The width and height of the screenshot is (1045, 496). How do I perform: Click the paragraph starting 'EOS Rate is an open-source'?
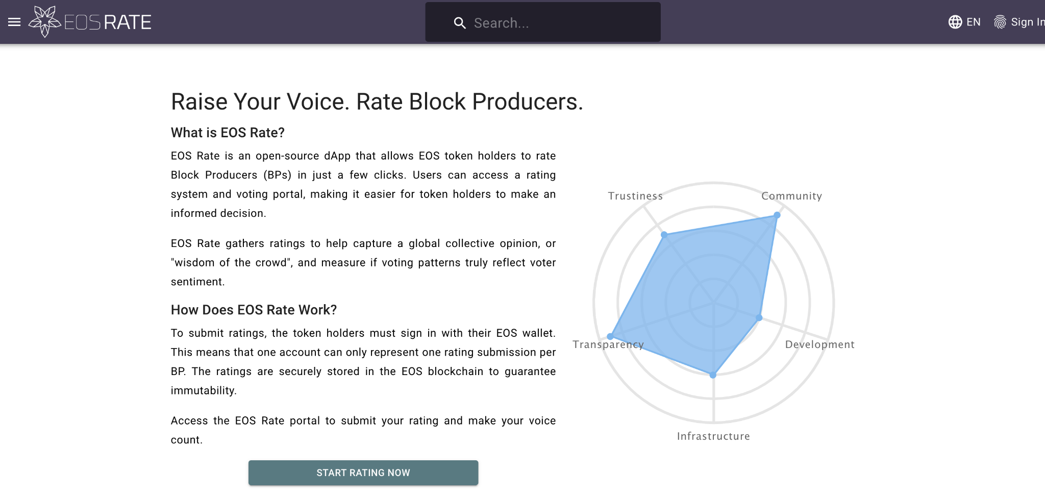pyautogui.click(x=363, y=184)
